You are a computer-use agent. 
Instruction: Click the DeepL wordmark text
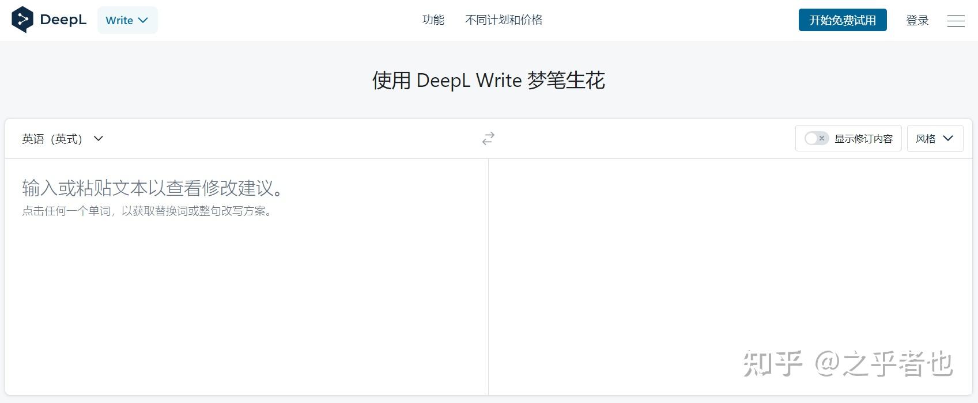coord(63,20)
